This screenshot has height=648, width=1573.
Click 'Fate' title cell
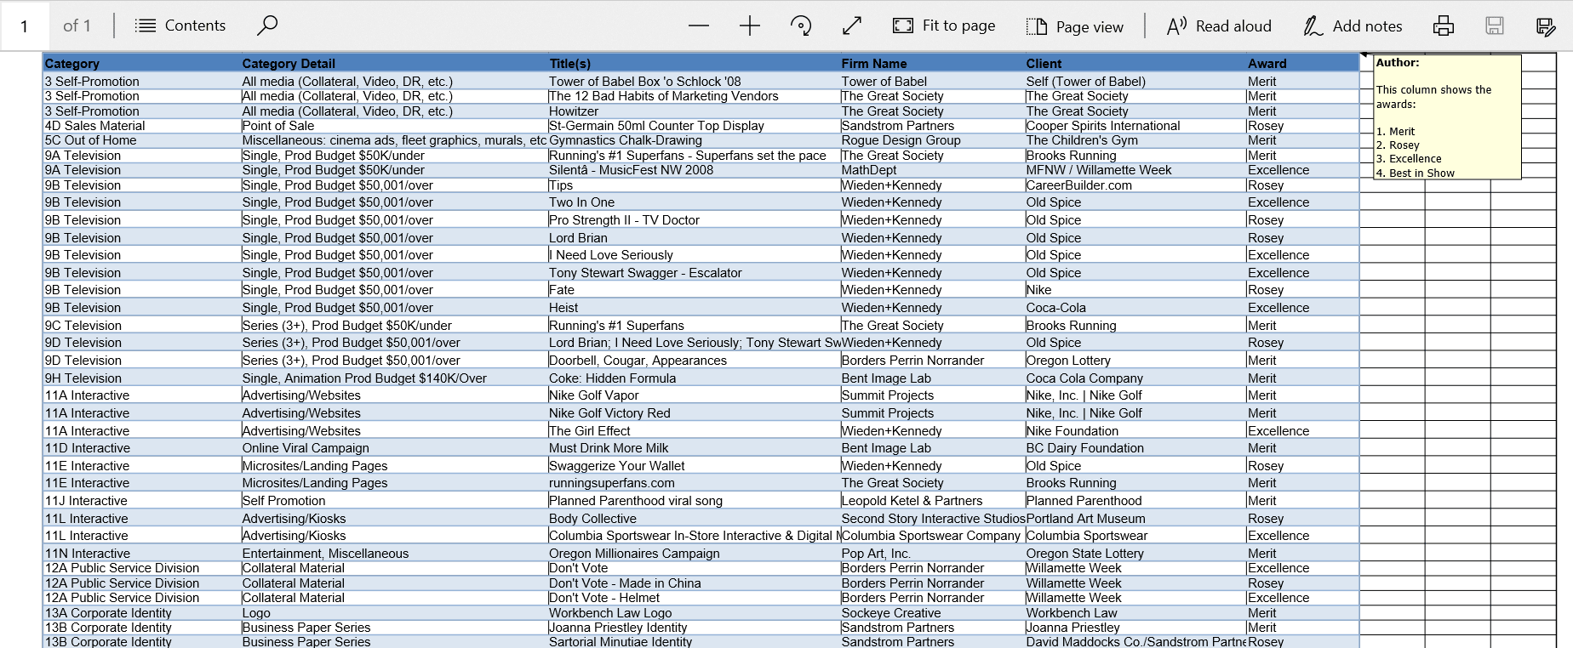562,290
